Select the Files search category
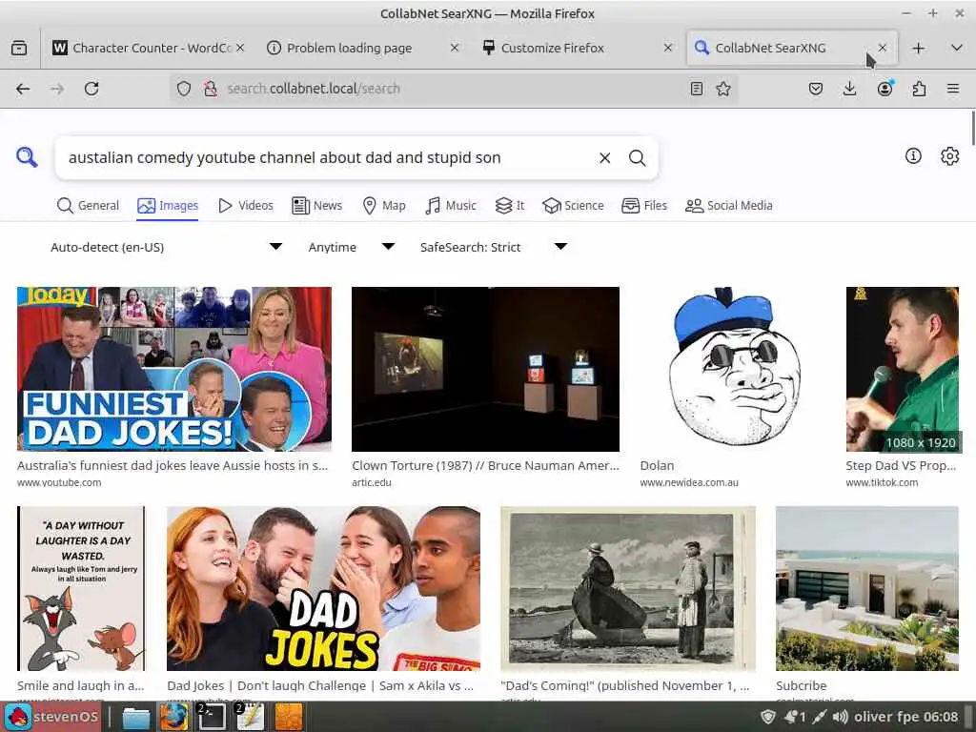The image size is (976, 732). click(x=644, y=206)
